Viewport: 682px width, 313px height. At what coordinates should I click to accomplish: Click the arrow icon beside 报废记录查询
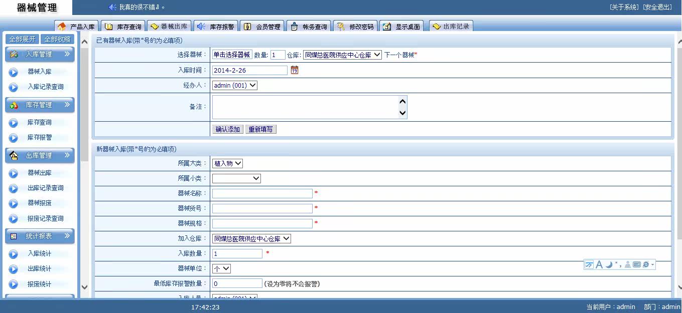point(14,219)
